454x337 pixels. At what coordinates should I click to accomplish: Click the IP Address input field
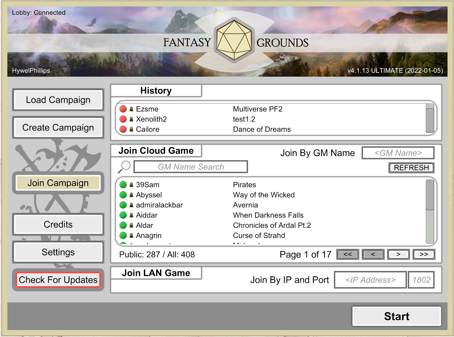[371, 280]
